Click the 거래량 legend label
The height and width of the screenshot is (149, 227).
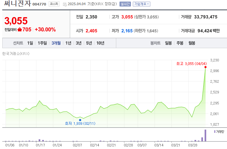[220, 132]
